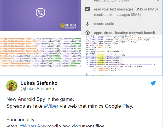Click the shield badge icon on the Viber banner
This screenshot has width=163, height=127.
pyautogui.click(x=62, y=26)
